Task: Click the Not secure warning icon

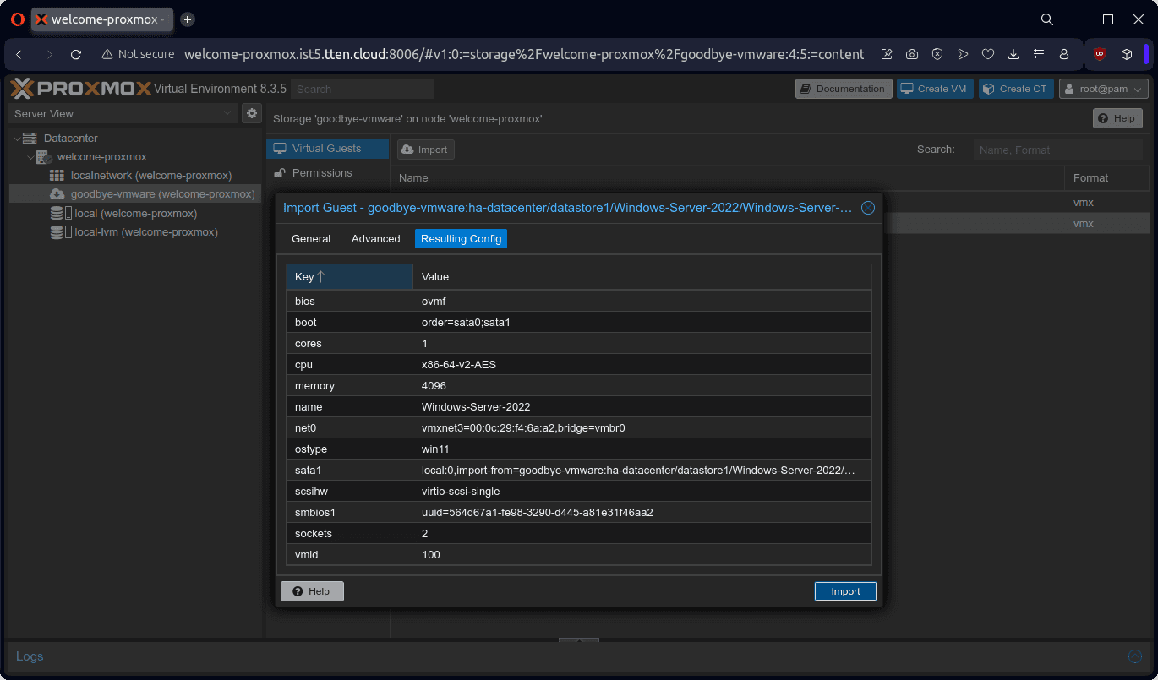Action: (x=107, y=54)
